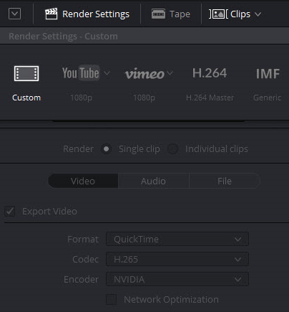Open the Codec H.265 dropdown

click(x=177, y=259)
